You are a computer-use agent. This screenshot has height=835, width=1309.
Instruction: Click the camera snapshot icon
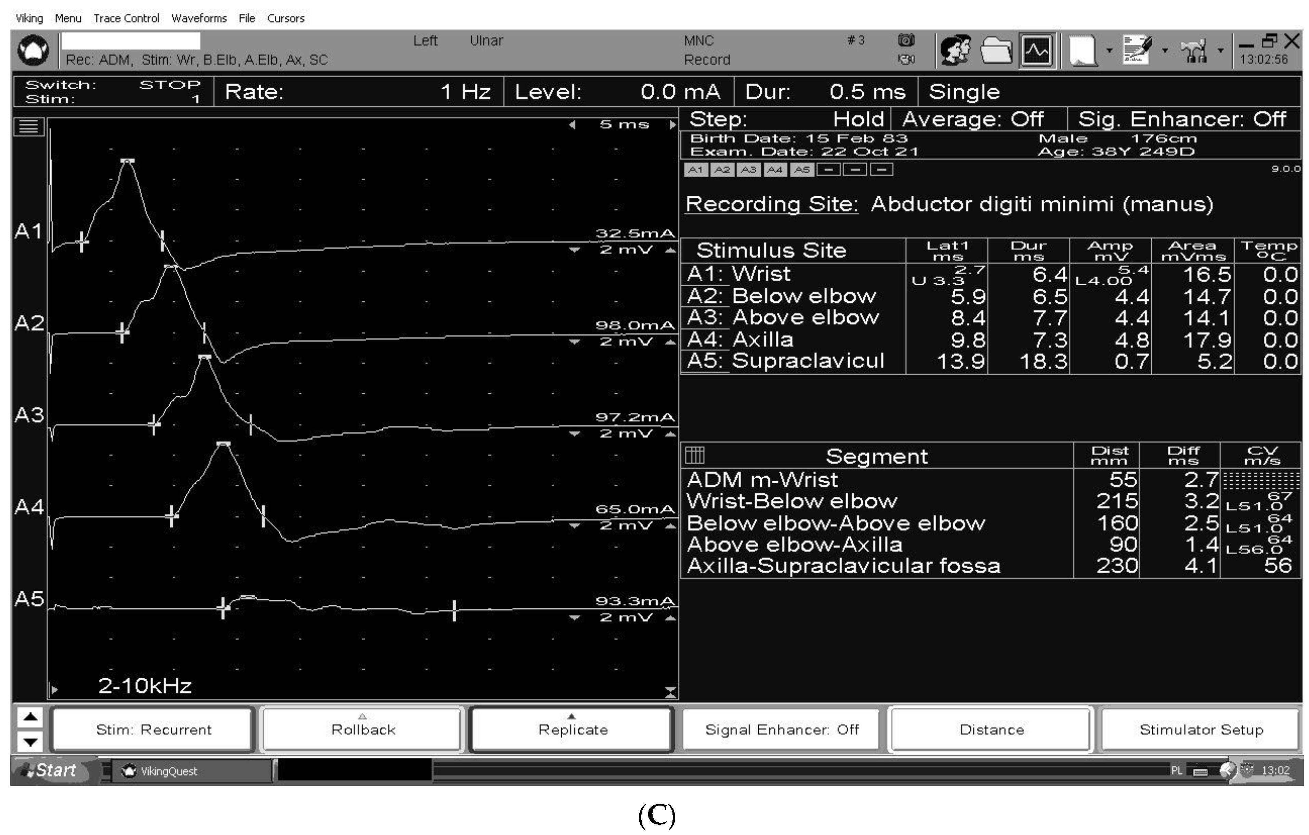pos(906,40)
